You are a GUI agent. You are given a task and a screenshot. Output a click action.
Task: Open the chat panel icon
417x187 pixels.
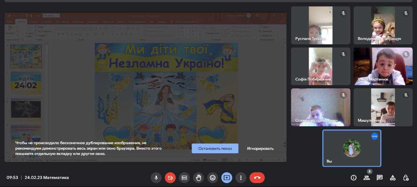[x=380, y=177]
